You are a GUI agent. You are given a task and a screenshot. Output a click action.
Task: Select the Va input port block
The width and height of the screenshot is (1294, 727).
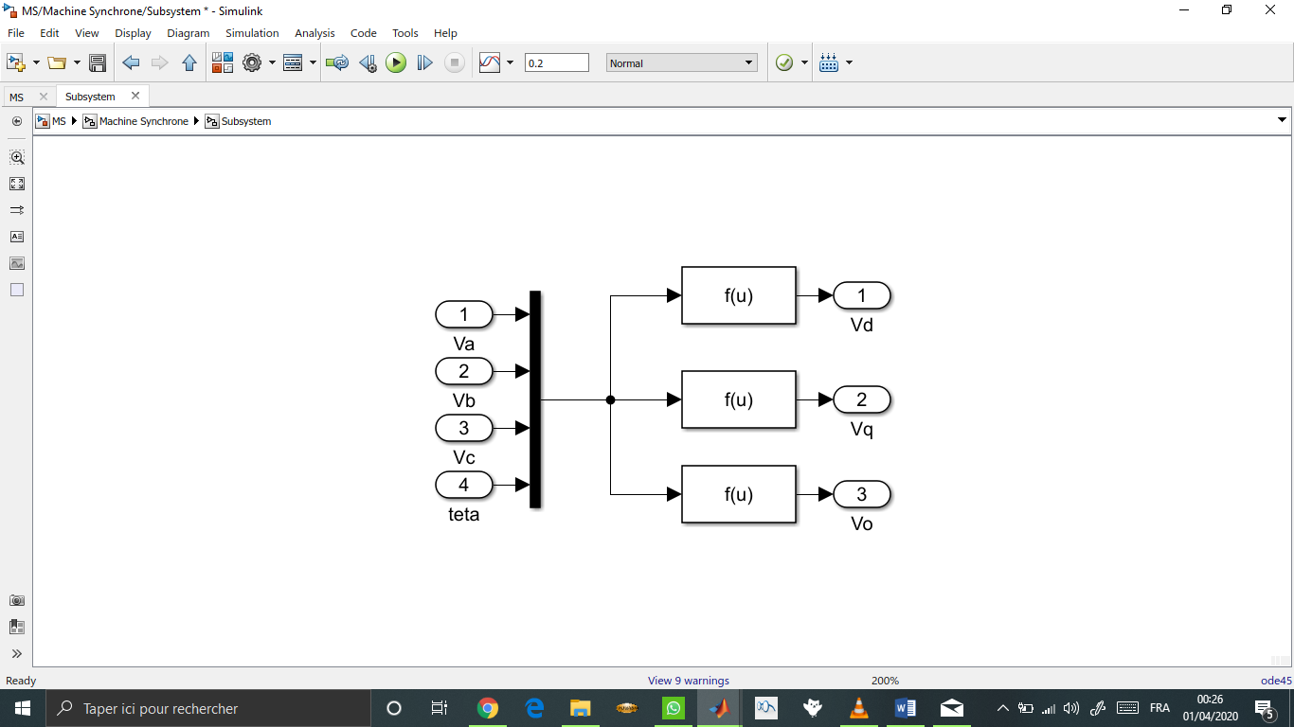[x=464, y=314]
